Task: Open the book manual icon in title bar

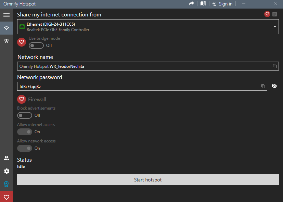Action: pyautogui.click(x=203, y=4)
